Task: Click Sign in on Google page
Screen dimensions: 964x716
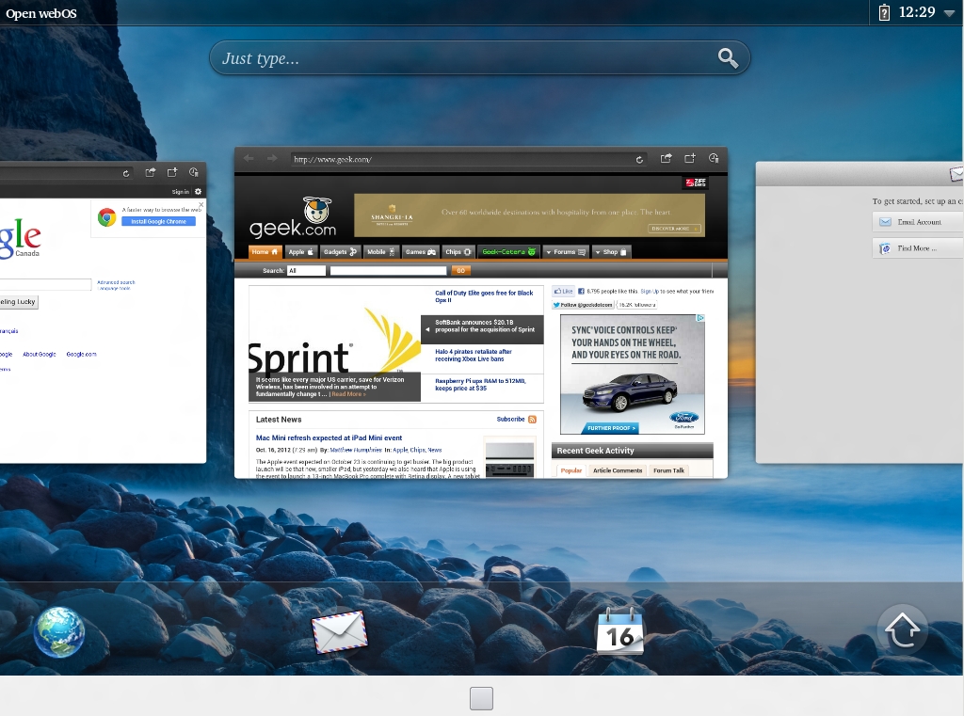Action: coord(180,192)
